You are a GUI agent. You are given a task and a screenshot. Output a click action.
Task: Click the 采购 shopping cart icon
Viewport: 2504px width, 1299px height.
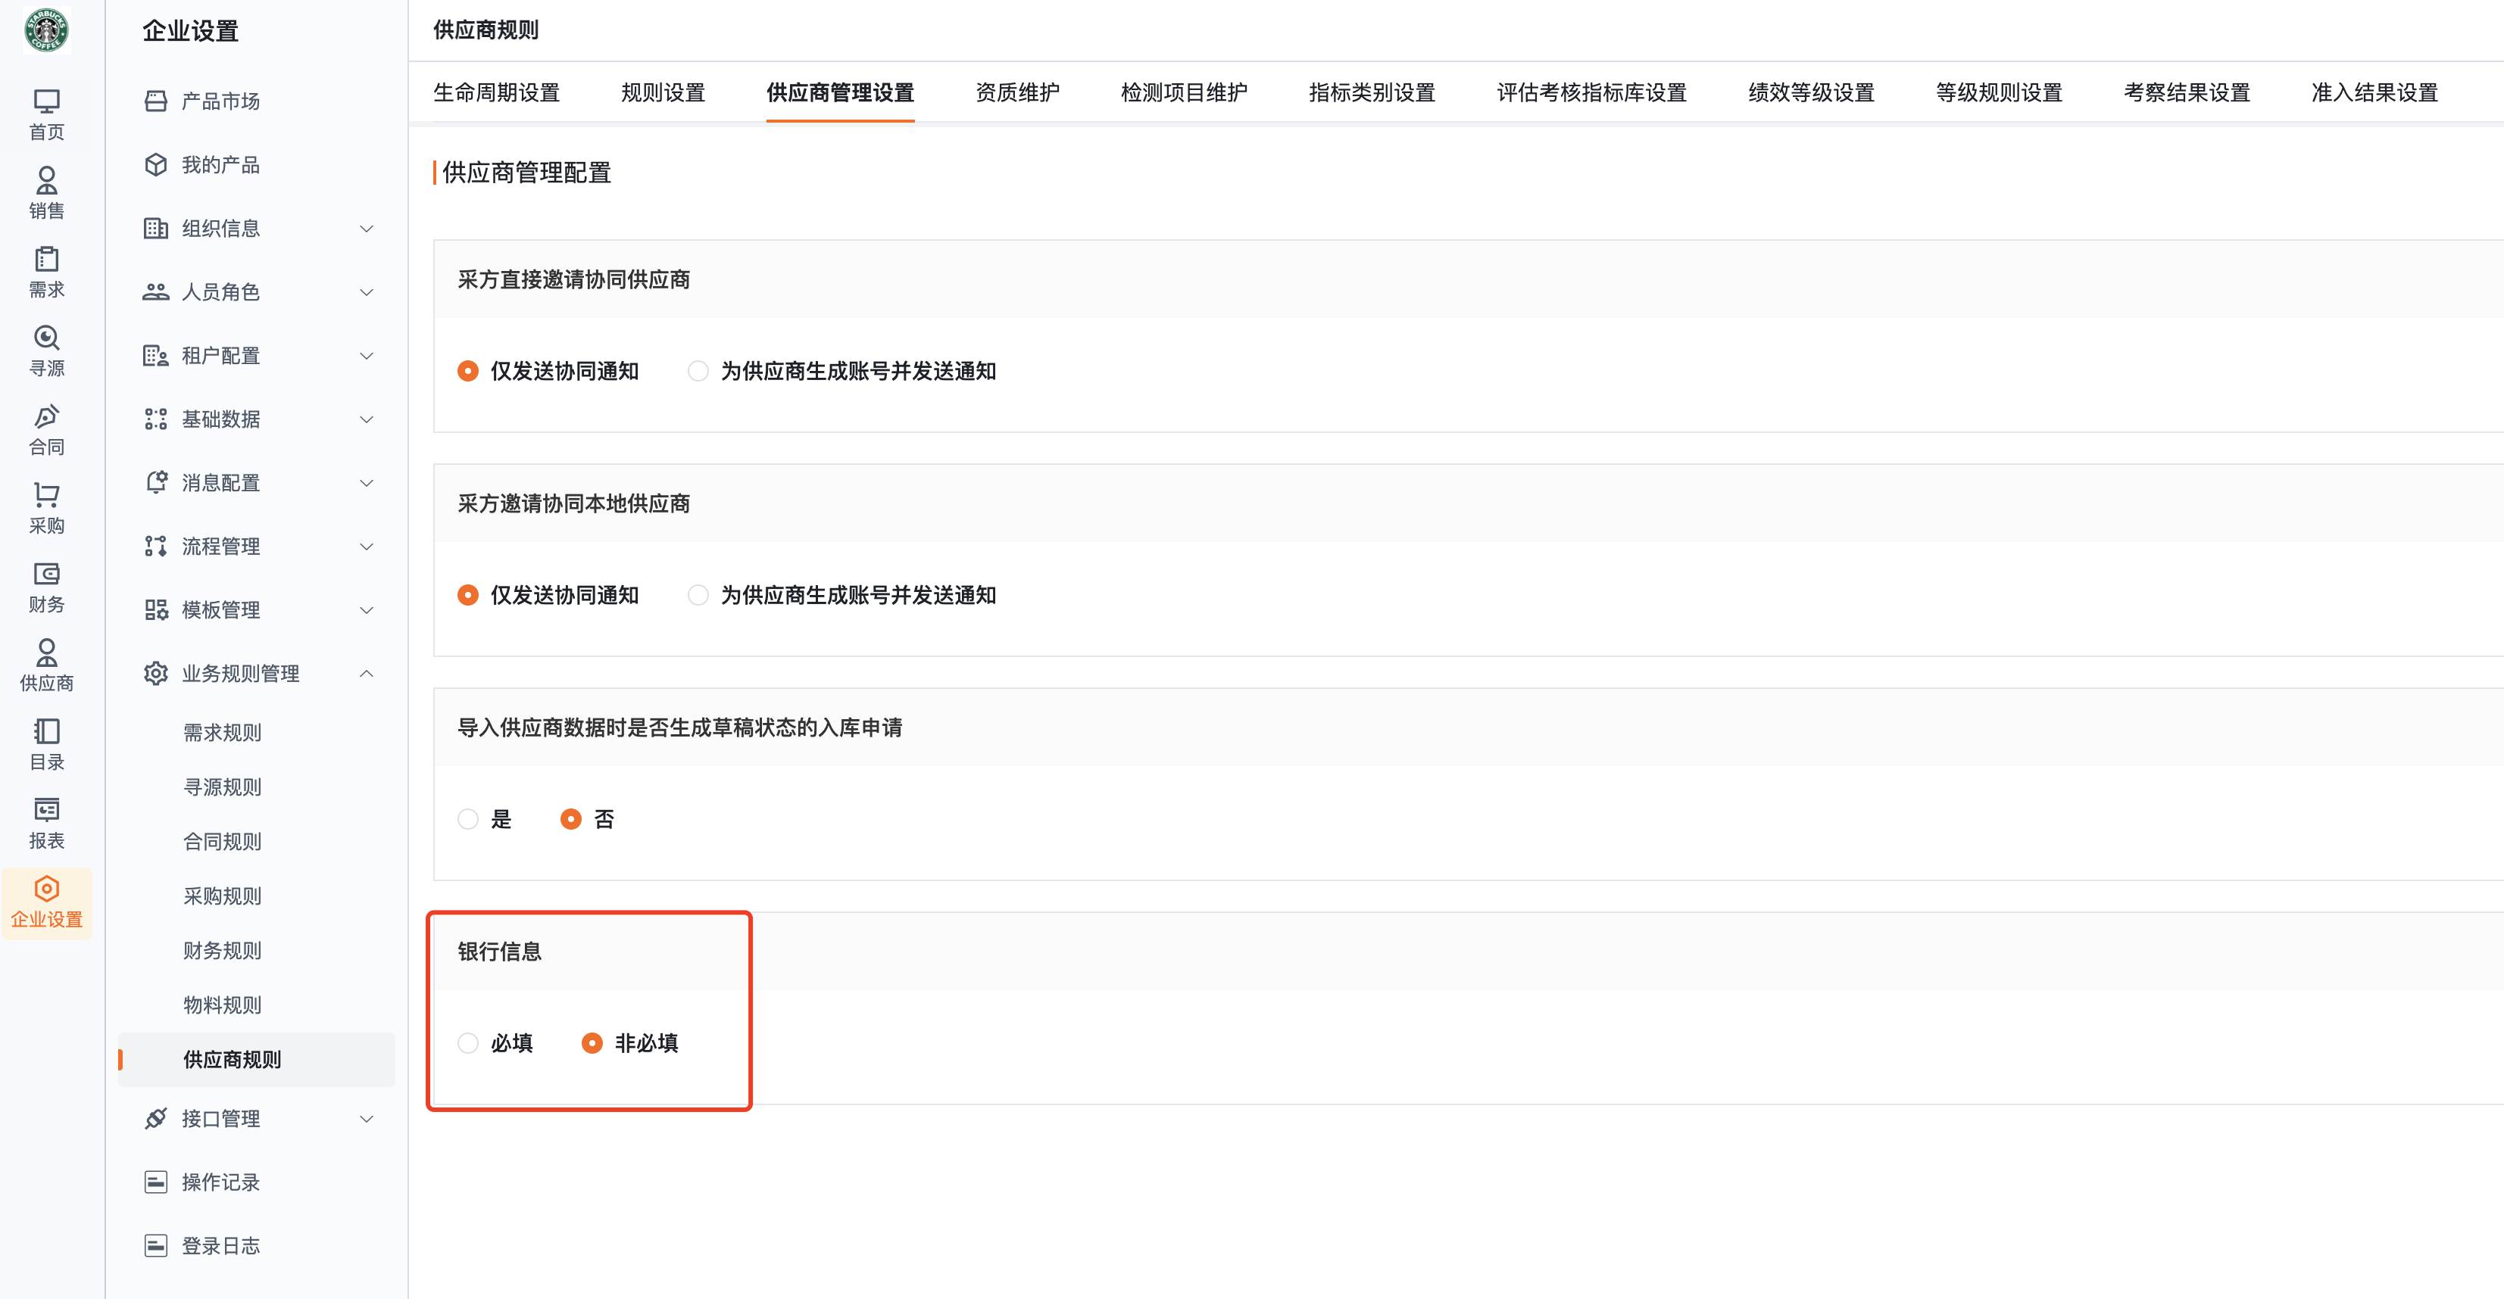pyautogui.click(x=47, y=494)
